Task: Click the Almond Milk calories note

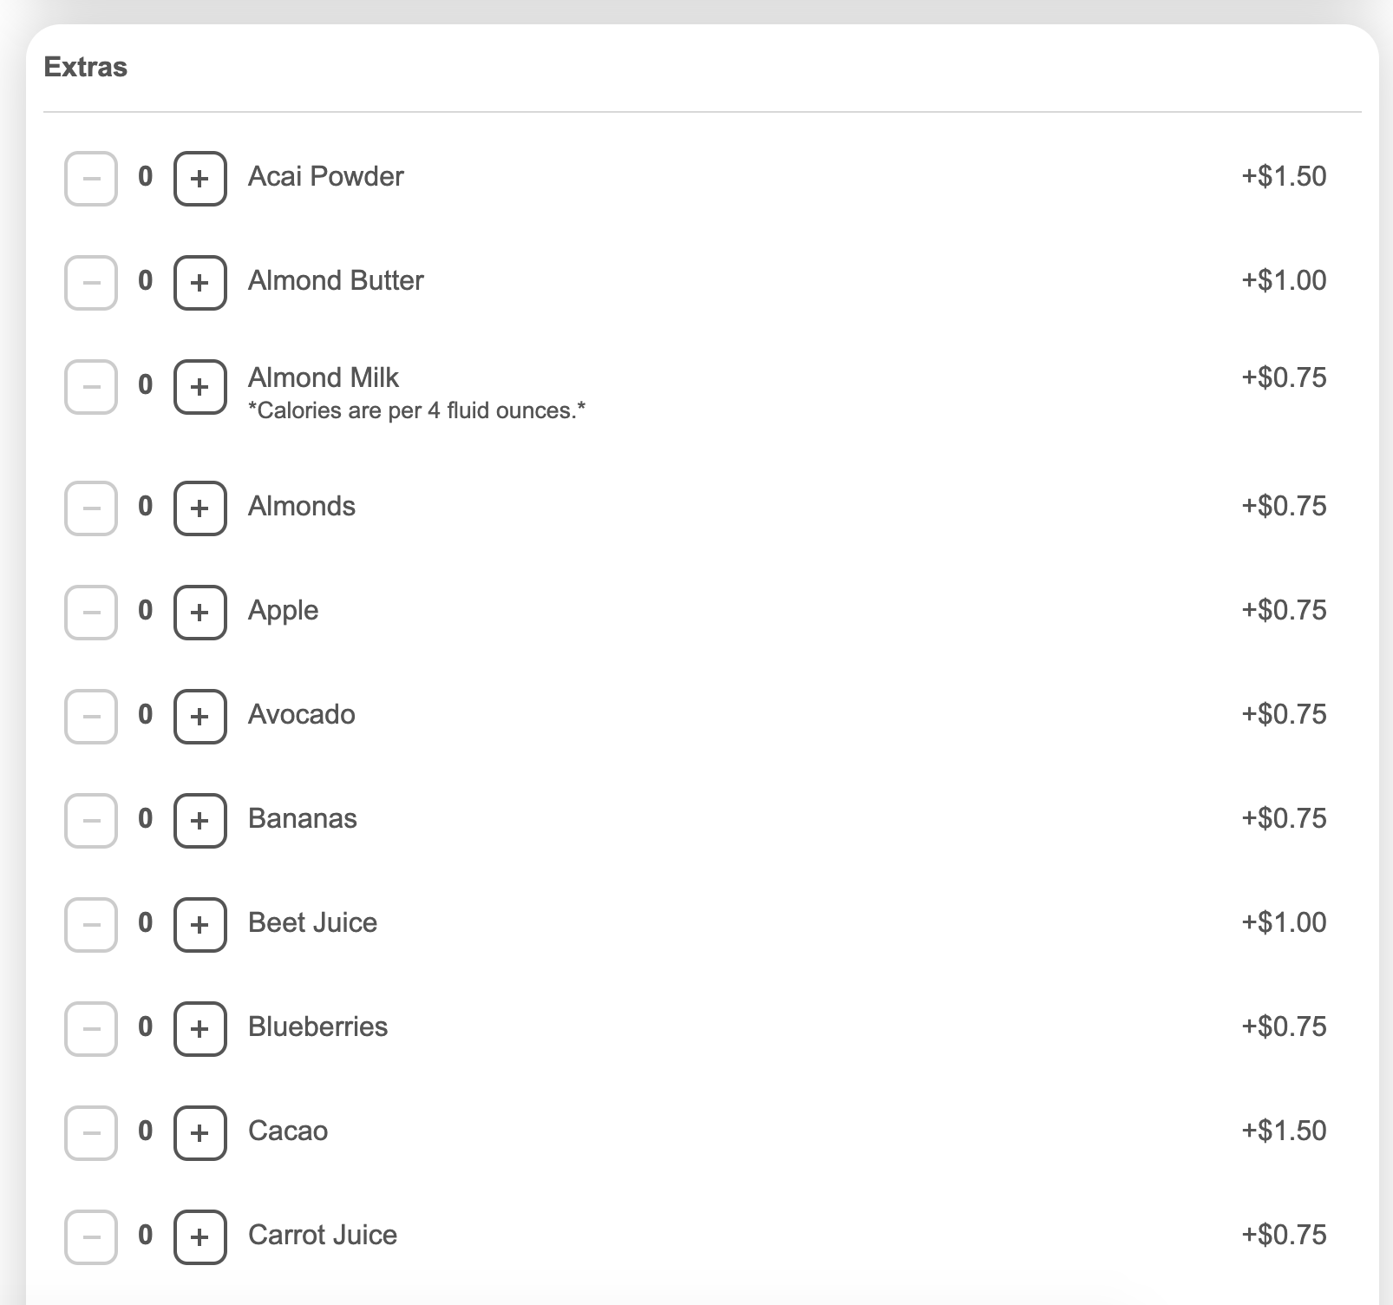Action: [416, 410]
